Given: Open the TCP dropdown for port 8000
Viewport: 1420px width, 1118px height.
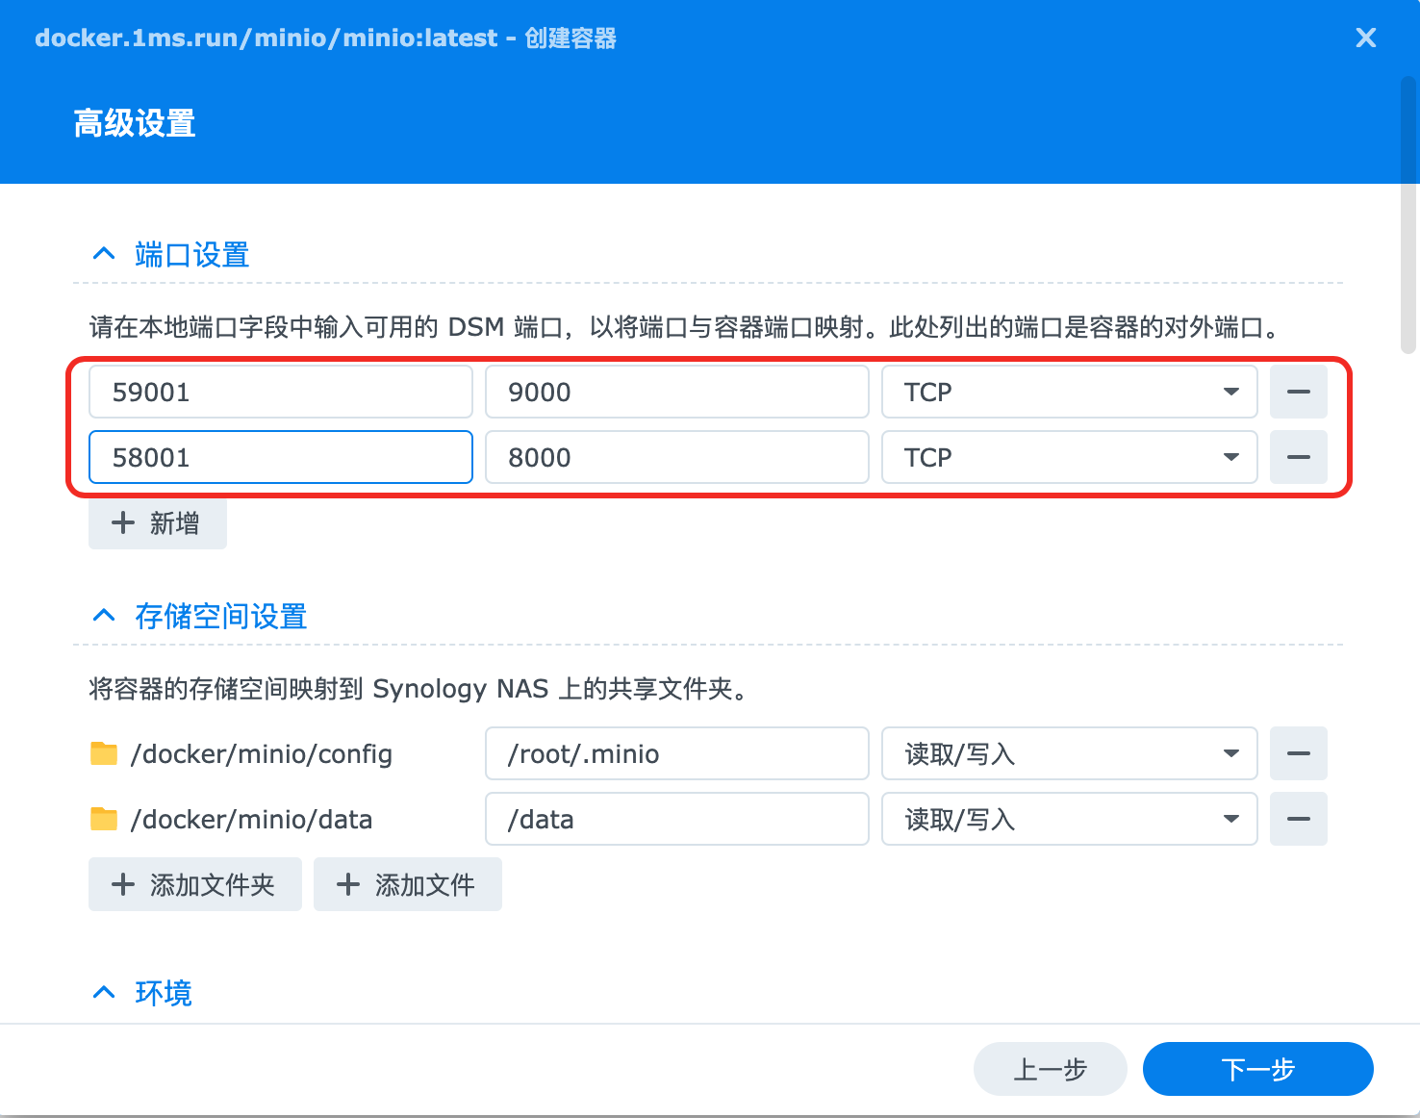Looking at the screenshot, I should pos(1230,457).
